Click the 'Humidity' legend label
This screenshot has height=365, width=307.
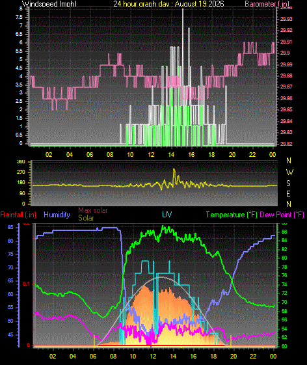click(57, 215)
